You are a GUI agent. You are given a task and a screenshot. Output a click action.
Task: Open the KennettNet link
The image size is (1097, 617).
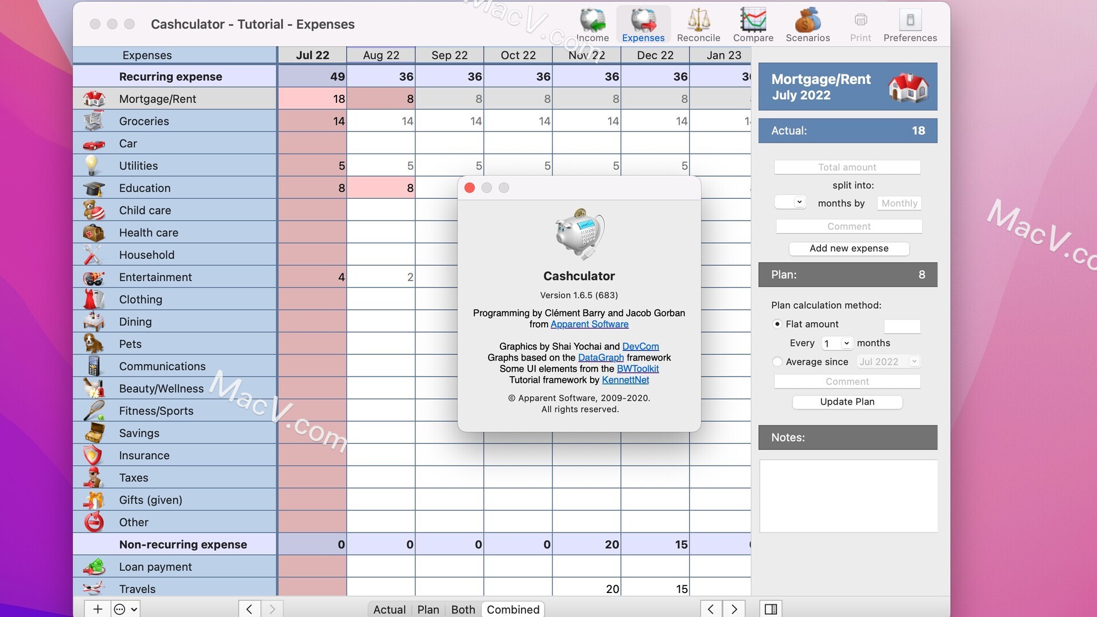[x=625, y=380]
